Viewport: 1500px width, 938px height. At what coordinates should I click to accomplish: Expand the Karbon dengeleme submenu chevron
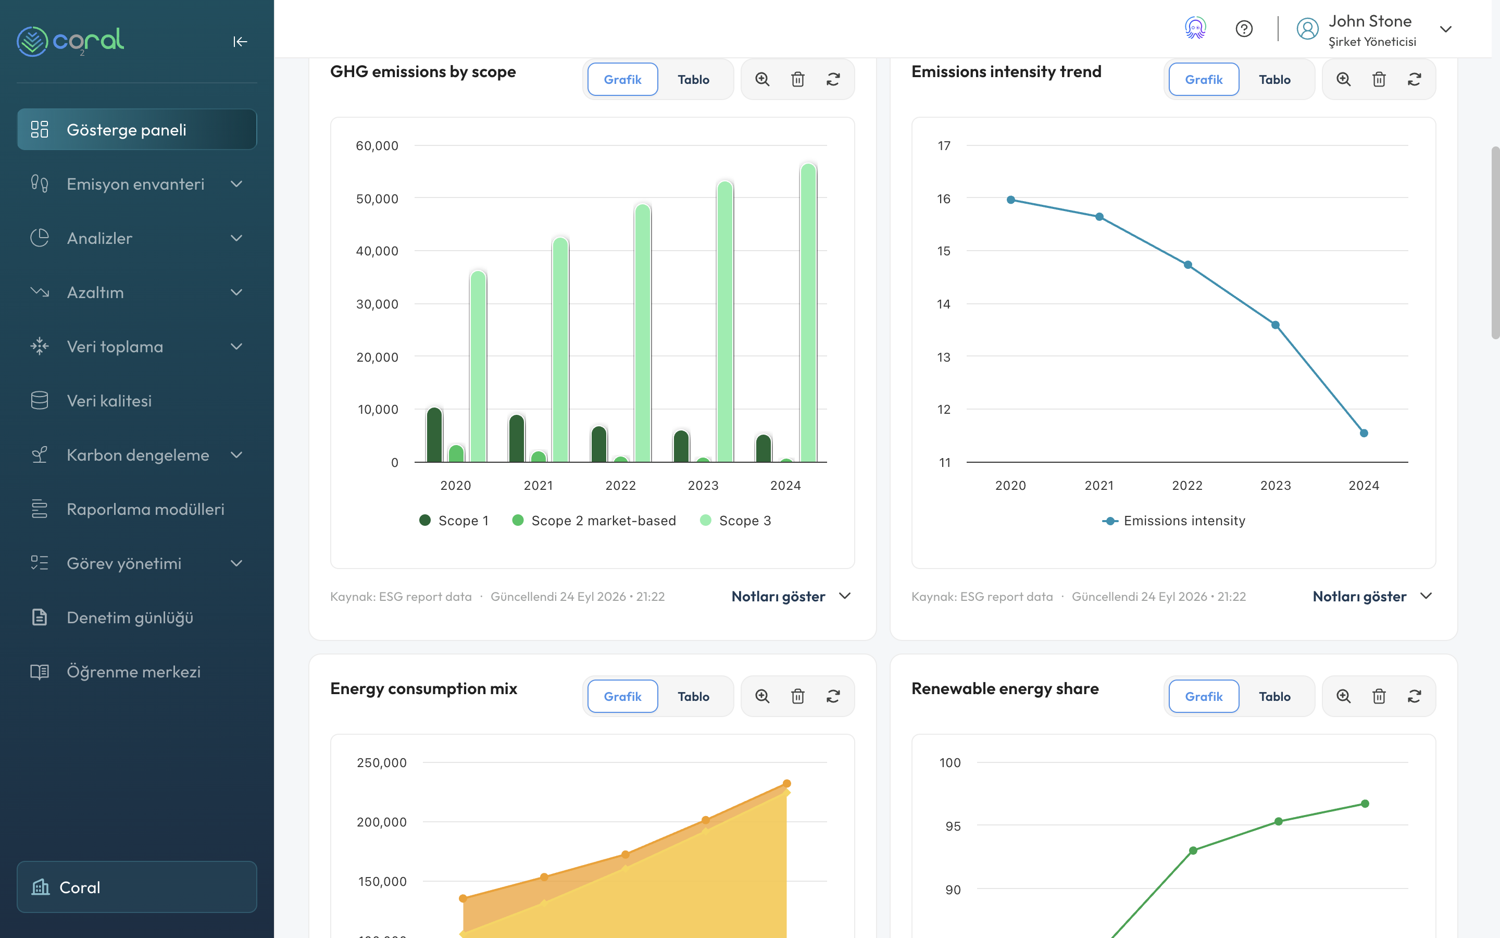(x=236, y=455)
